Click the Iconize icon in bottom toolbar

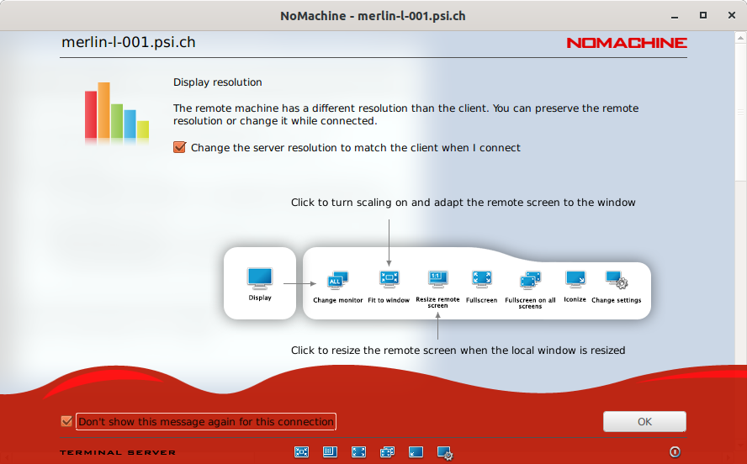coord(416,452)
